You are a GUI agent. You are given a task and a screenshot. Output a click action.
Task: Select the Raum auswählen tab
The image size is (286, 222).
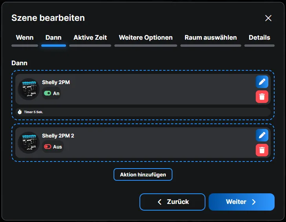211,38
